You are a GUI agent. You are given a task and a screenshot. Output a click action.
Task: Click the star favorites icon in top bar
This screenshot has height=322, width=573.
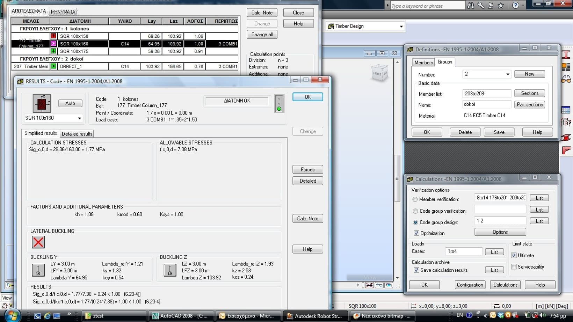coord(501,5)
